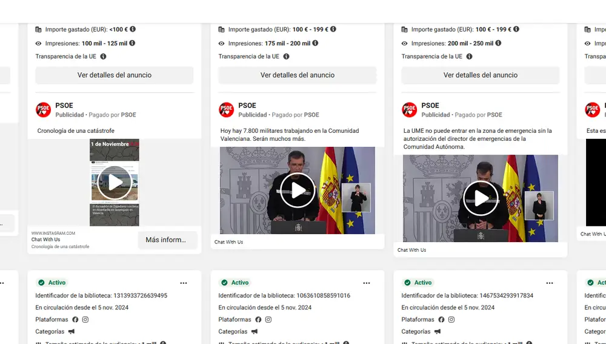
Task: Click megaphone category icon in ad 1467534293917834
Action: (x=438, y=332)
